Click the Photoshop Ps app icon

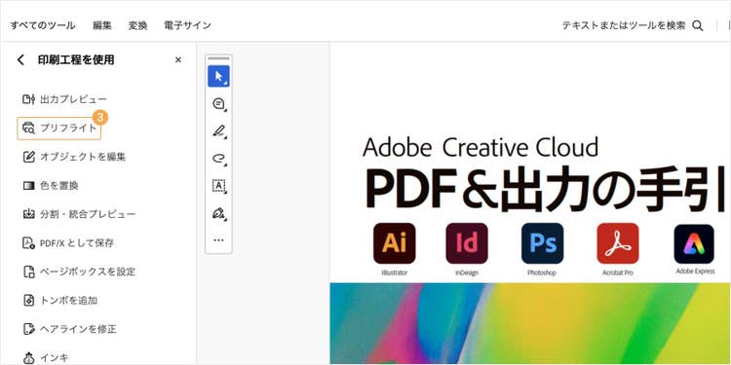pos(543,243)
